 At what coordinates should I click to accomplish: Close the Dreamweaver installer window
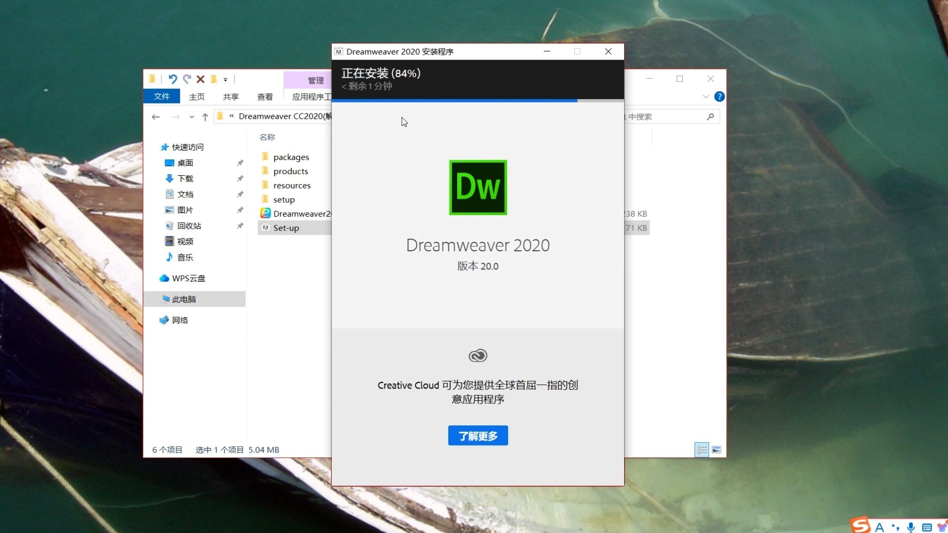(x=608, y=51)
